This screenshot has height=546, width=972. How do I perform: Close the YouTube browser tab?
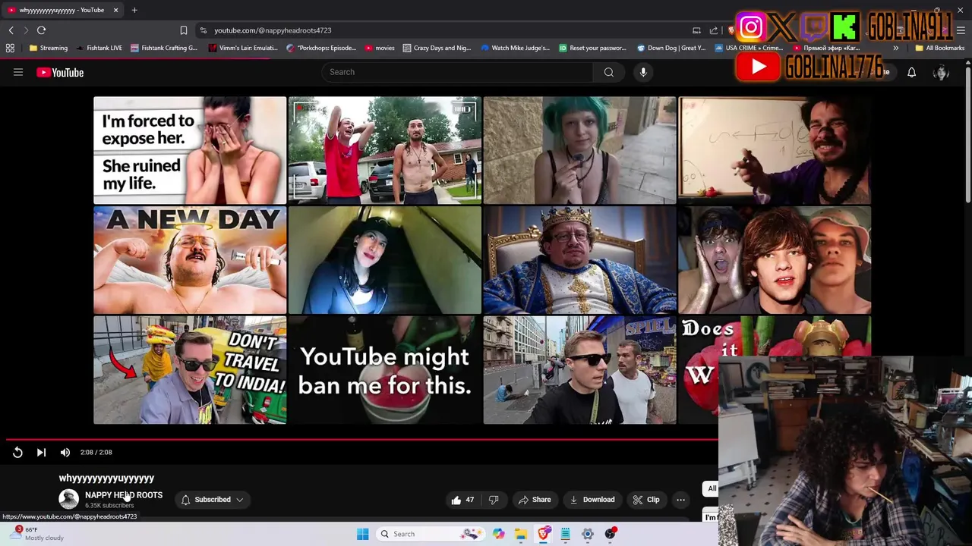115,10
